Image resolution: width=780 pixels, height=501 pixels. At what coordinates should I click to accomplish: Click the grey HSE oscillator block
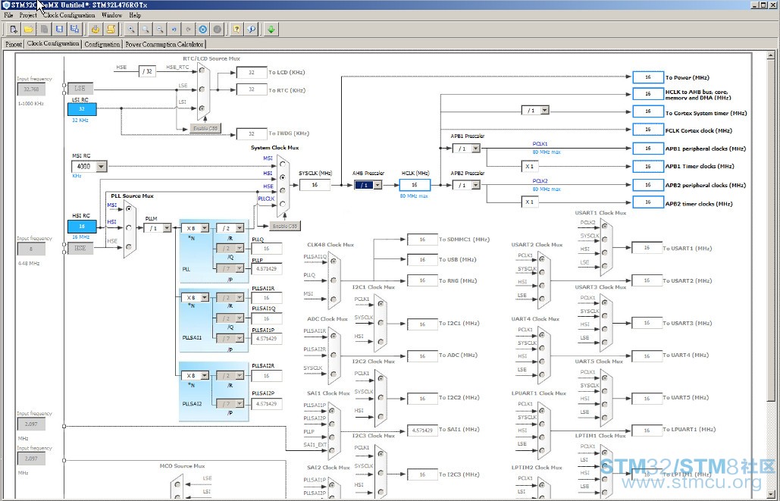click(80, 248)
